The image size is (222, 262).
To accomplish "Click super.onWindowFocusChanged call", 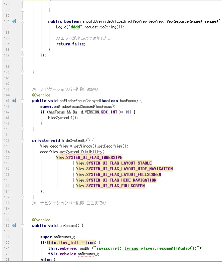I will tap(78, 106).
